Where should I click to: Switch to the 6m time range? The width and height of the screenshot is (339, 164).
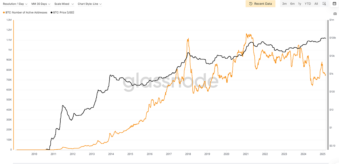[x=292, y=4]
